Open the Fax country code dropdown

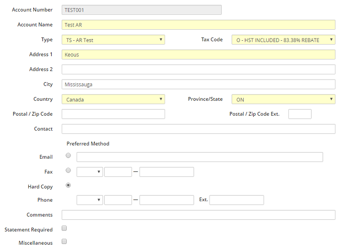[90, 172]
